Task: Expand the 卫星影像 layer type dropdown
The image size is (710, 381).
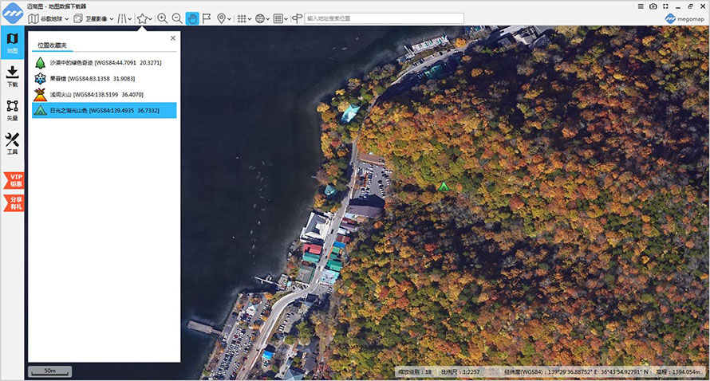Action: (93, 18)
